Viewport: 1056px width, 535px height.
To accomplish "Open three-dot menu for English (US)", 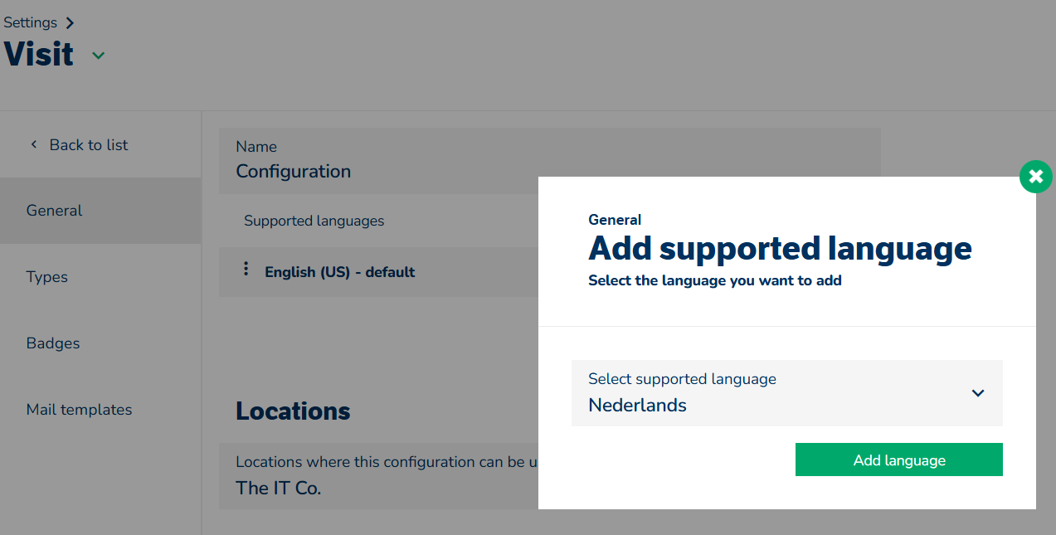I will tap(246, 270).
